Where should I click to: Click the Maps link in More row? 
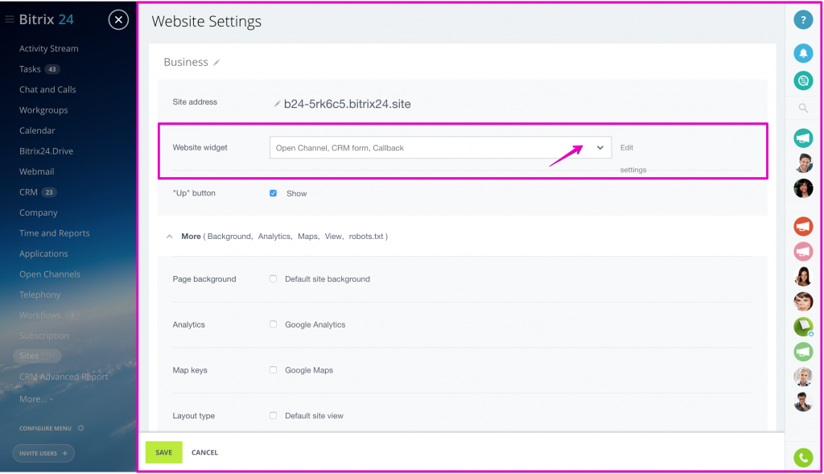point(308,237)
